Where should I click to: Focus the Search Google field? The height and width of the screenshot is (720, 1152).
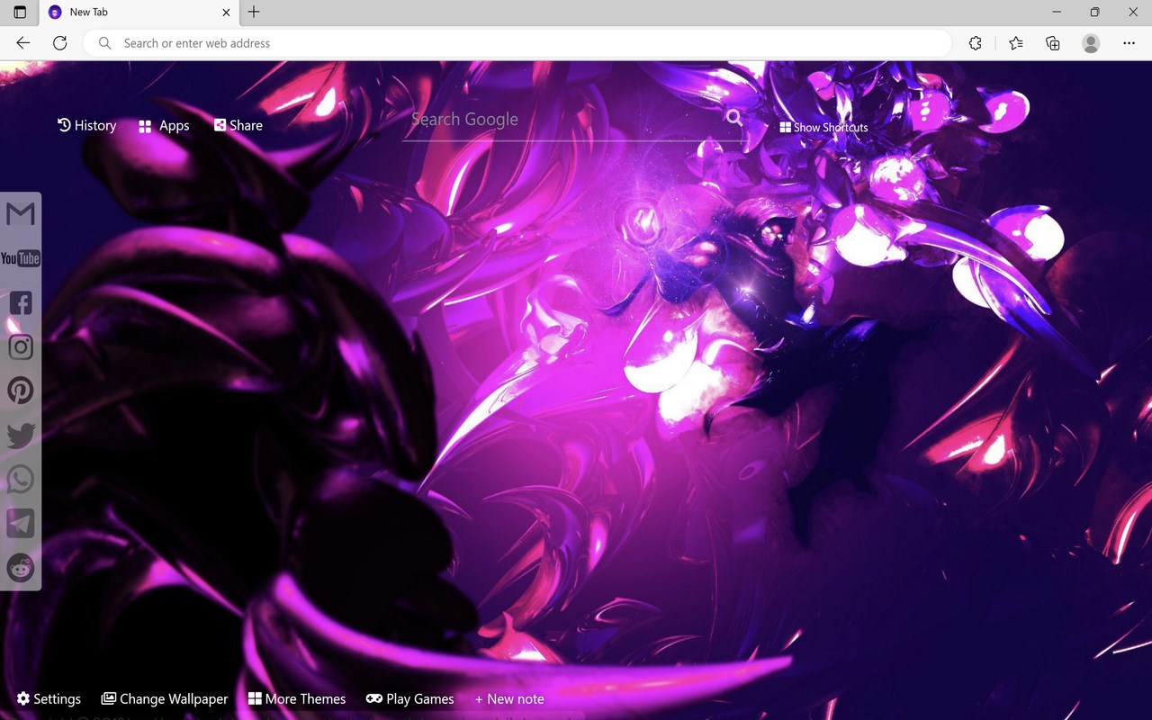[565, 120]
